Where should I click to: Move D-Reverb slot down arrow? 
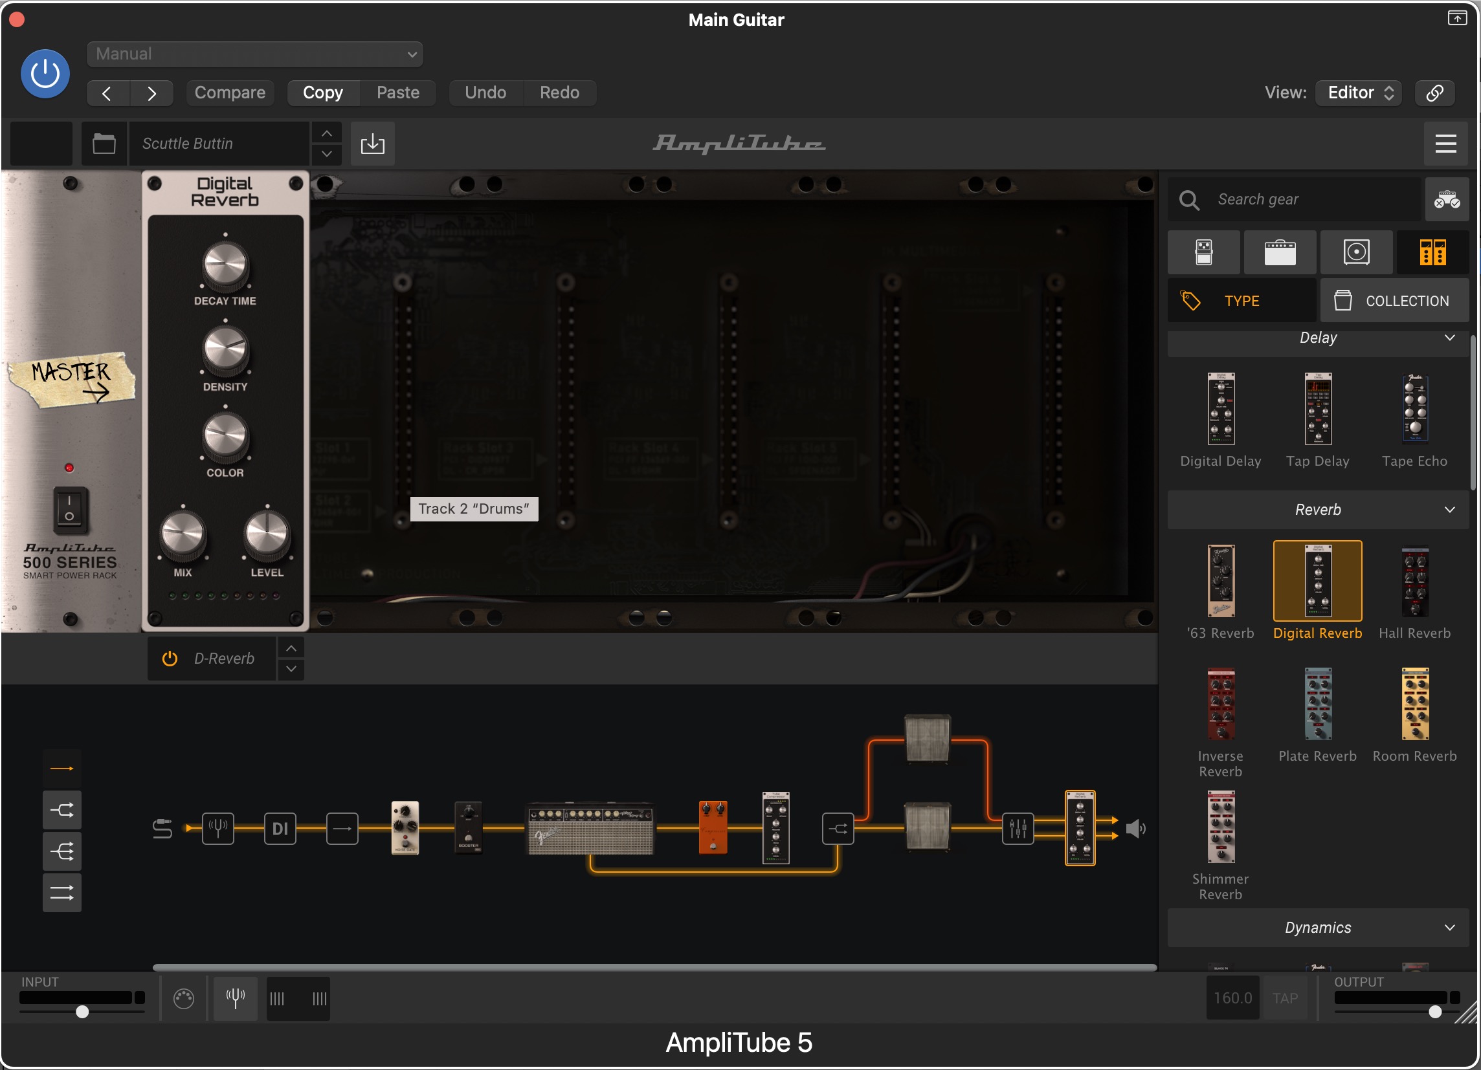pyautogui.click(x=291, y=670)
